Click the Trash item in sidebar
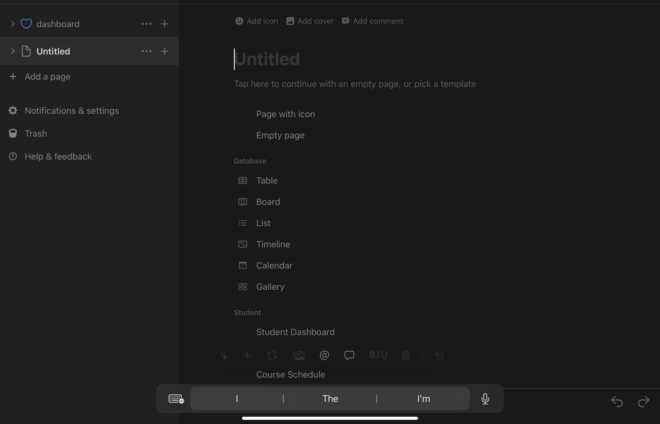 [x=36, y=134]
